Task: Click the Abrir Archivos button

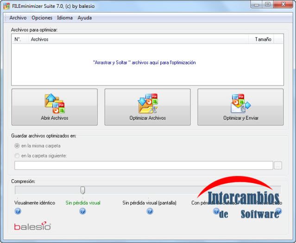Action: click(x=55, y=107)
